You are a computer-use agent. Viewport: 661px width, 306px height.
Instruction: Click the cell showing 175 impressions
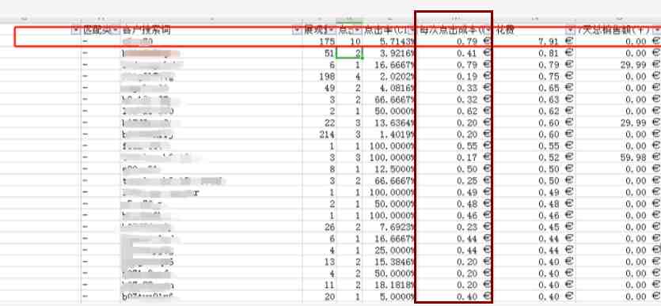coord(319,42)
